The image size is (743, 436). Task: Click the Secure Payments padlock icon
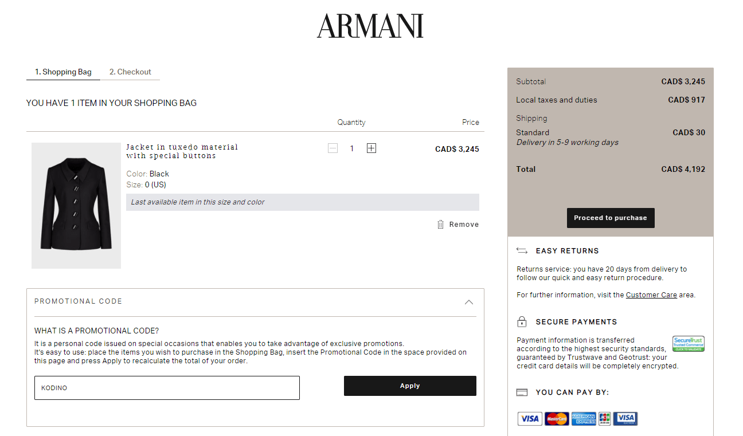click(x=522, y=321)
